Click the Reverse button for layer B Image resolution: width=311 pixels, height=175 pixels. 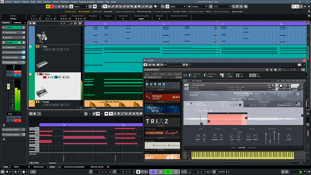[x=253, y=105]
